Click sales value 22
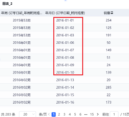 [x=108, y=95]
